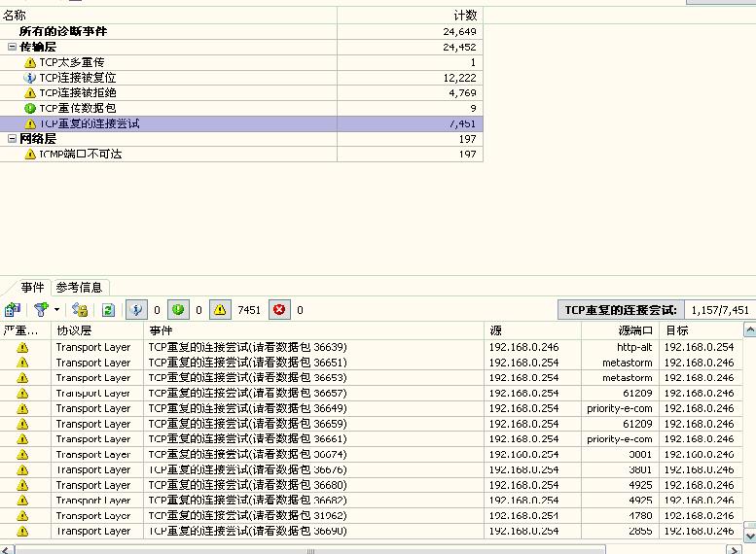This screenshot has height=554, width=756.
Task: Open the filter dropdown arrow
Action: [56, 309]
